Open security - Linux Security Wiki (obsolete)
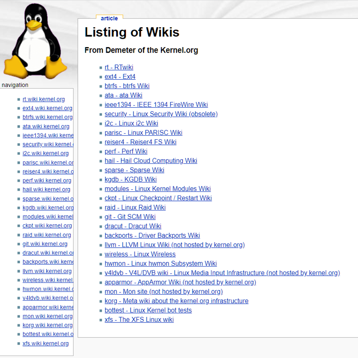Viewport: 358px width, 358px height. (x=161, y=114)
